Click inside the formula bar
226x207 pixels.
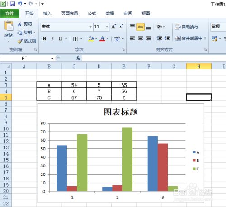pyautogui.click(x=154, y=58)
